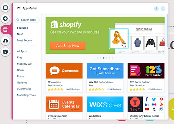The width and height of the screenshot is (174, 124).
Task: Open the WixStores app banner
Action: [x=105, y=104]
